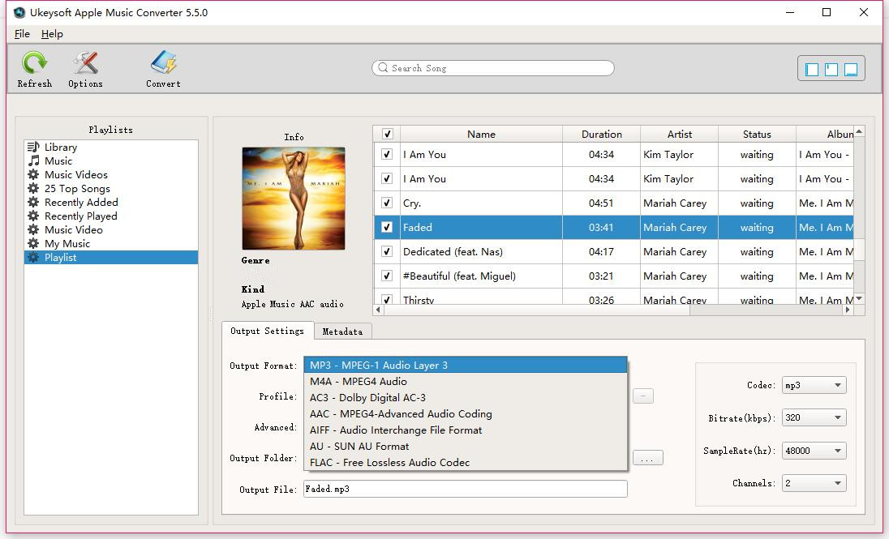Click the Output File field Faded.mp3
Screen dimensions: 889x539
466,489
